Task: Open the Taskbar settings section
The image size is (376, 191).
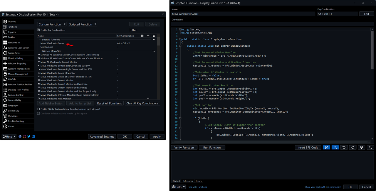Action: click(18, 37)
